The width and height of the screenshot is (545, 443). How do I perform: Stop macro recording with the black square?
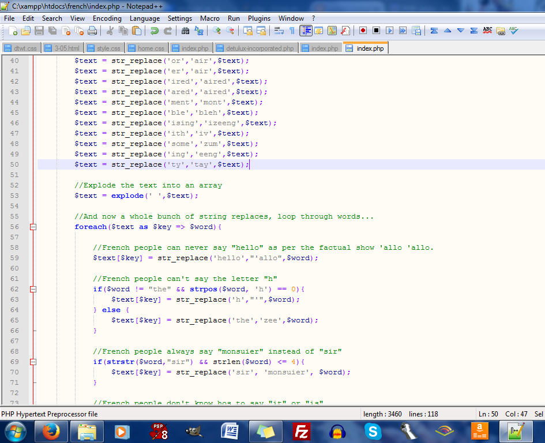pos(376,31)
